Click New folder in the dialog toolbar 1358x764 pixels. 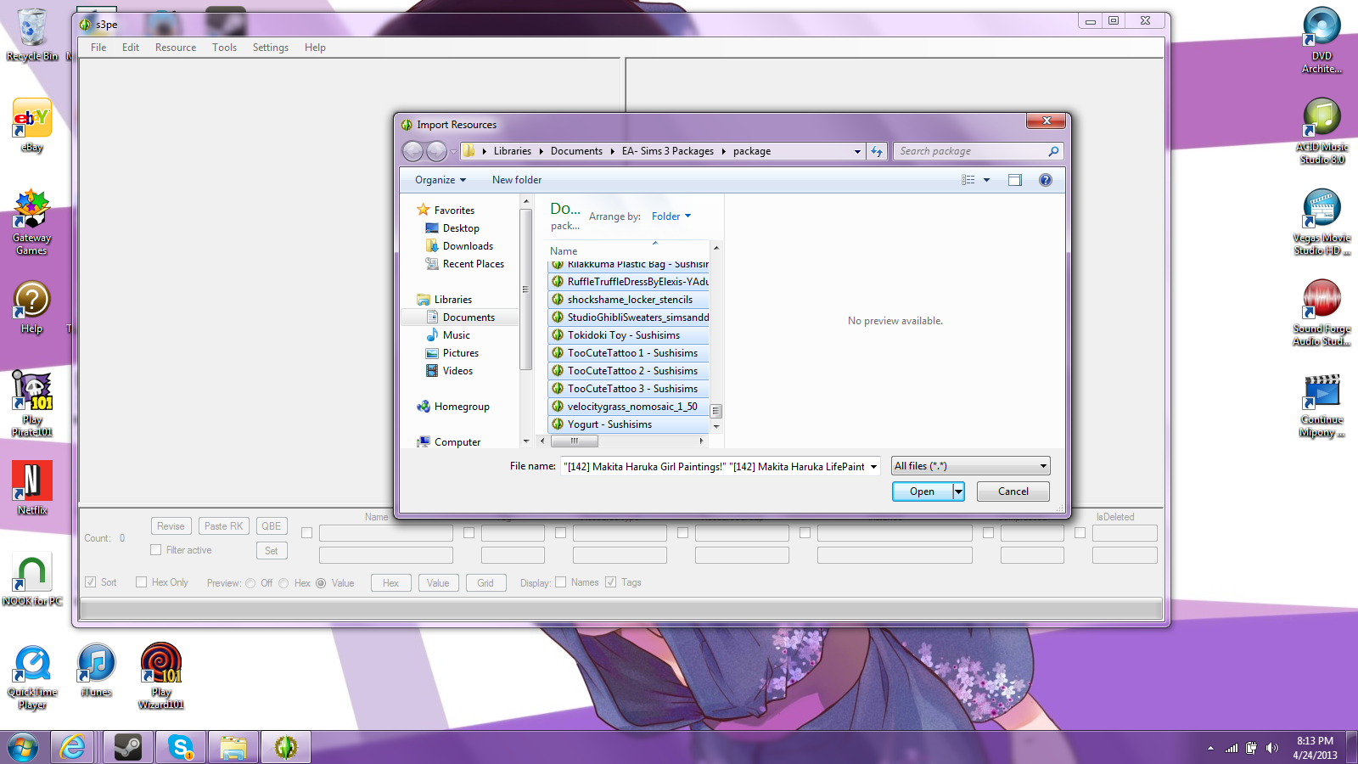pyautogui.click(x=517, y=180)
